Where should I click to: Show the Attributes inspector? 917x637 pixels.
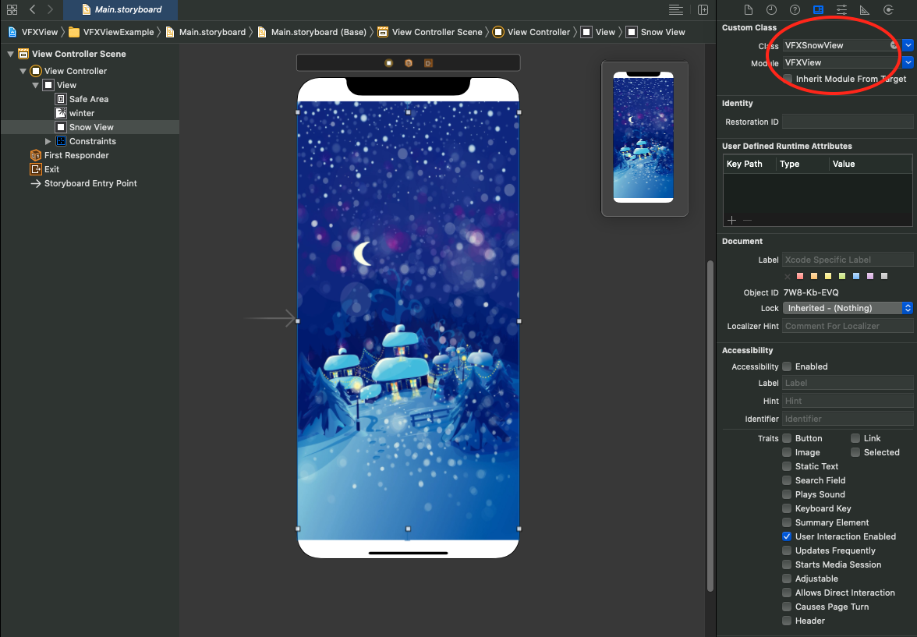pos(841,9)
